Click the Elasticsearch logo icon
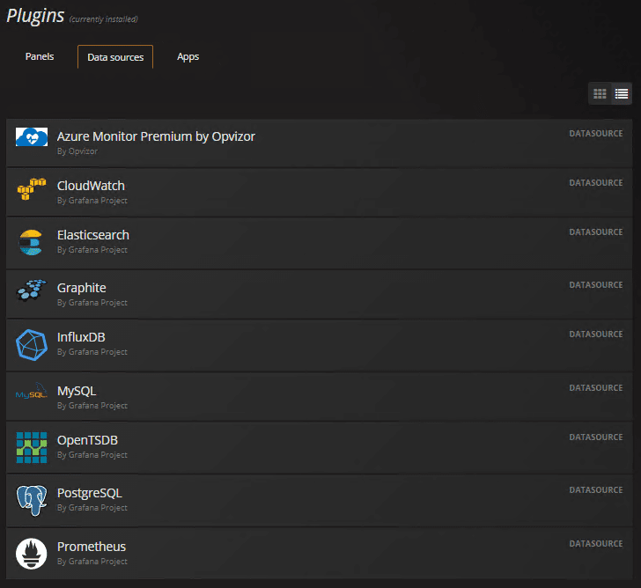This screenshot has height=588, width=641. coord(31,243)
